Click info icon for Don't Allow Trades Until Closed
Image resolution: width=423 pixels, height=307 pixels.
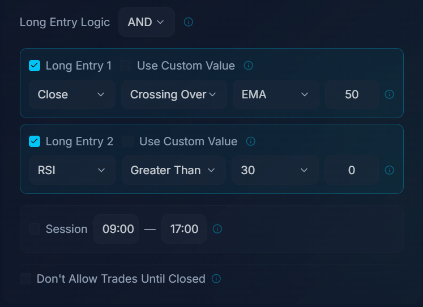216,279
